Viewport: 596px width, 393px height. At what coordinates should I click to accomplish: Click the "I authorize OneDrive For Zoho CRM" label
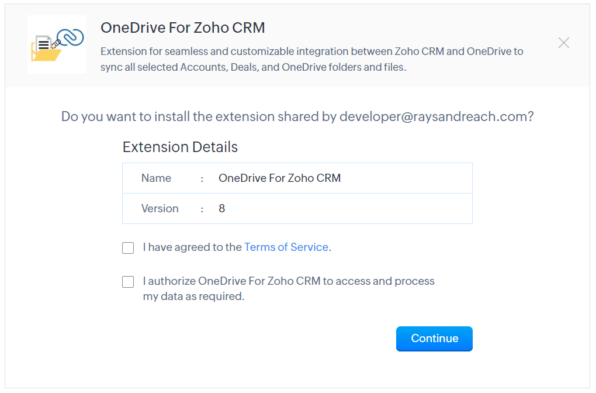coord(231,281)
